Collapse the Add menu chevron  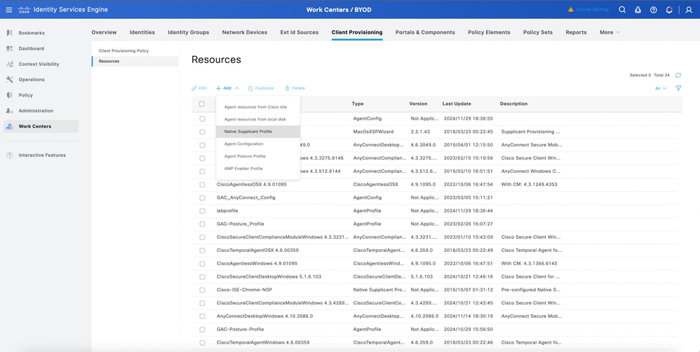pos(236,88)
